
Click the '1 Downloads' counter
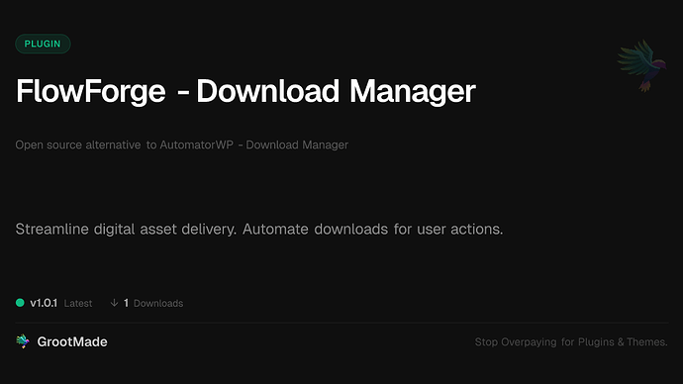(153, 303)
